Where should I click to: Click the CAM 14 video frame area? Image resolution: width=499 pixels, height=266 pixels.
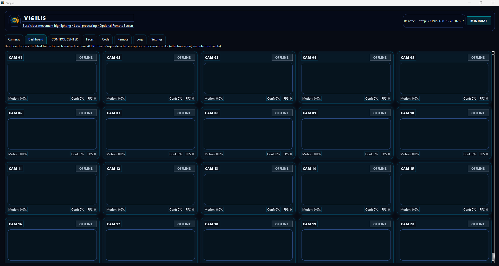coord(346,189)
